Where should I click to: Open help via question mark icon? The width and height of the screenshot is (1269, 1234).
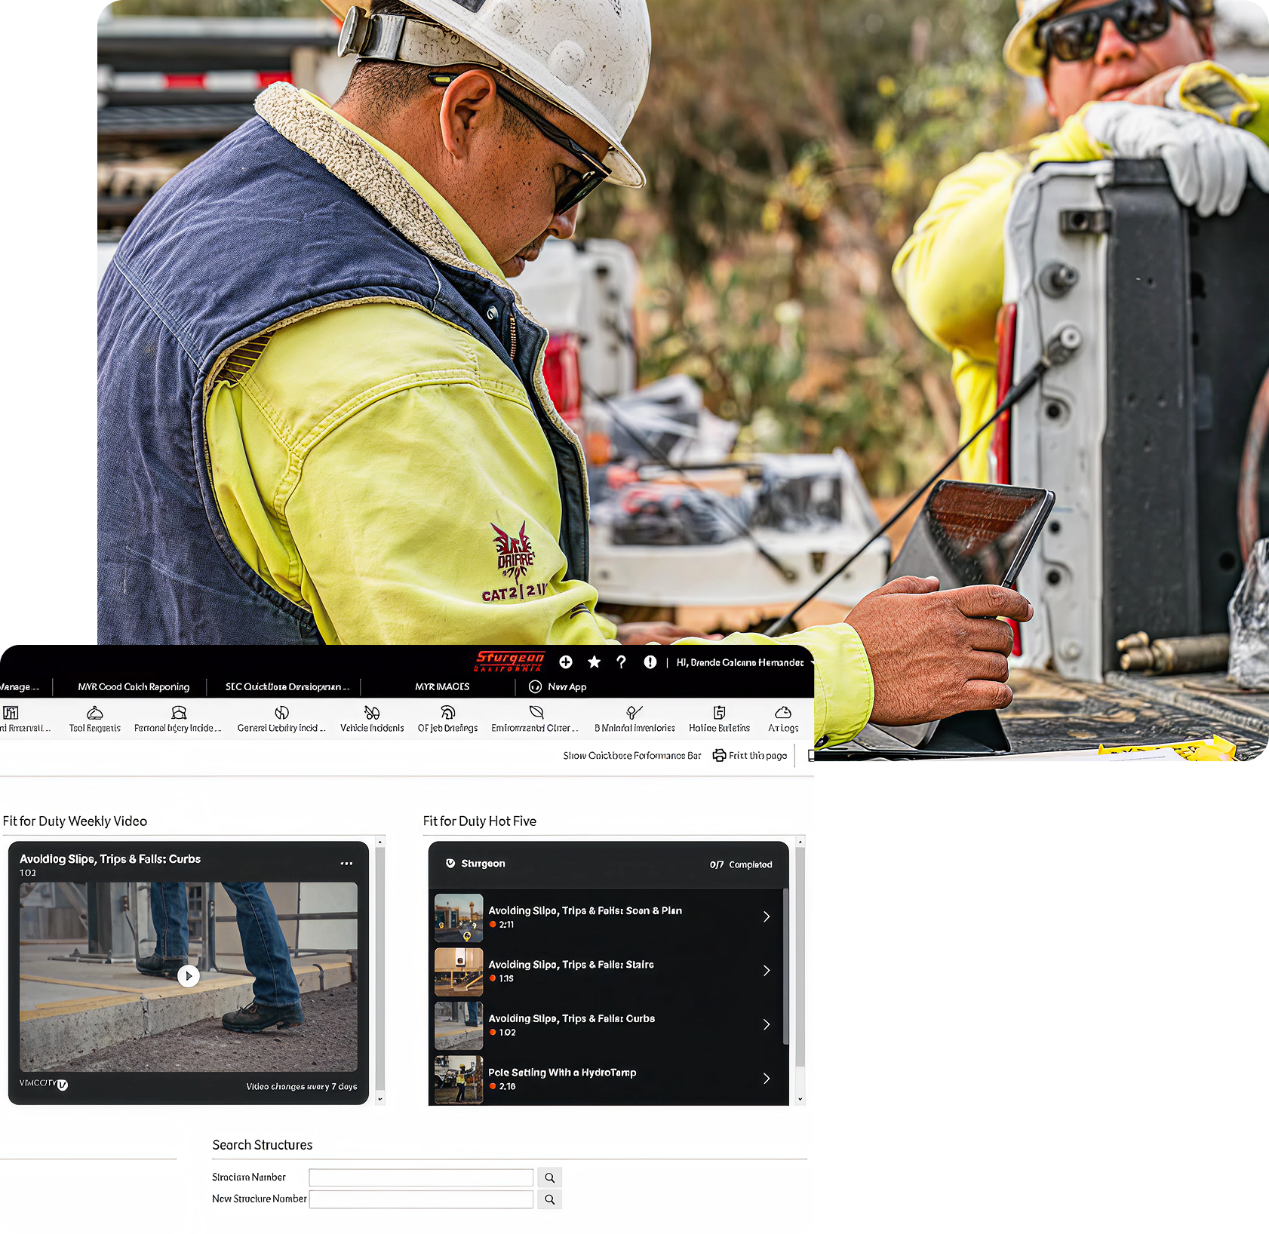coord(621,662)
